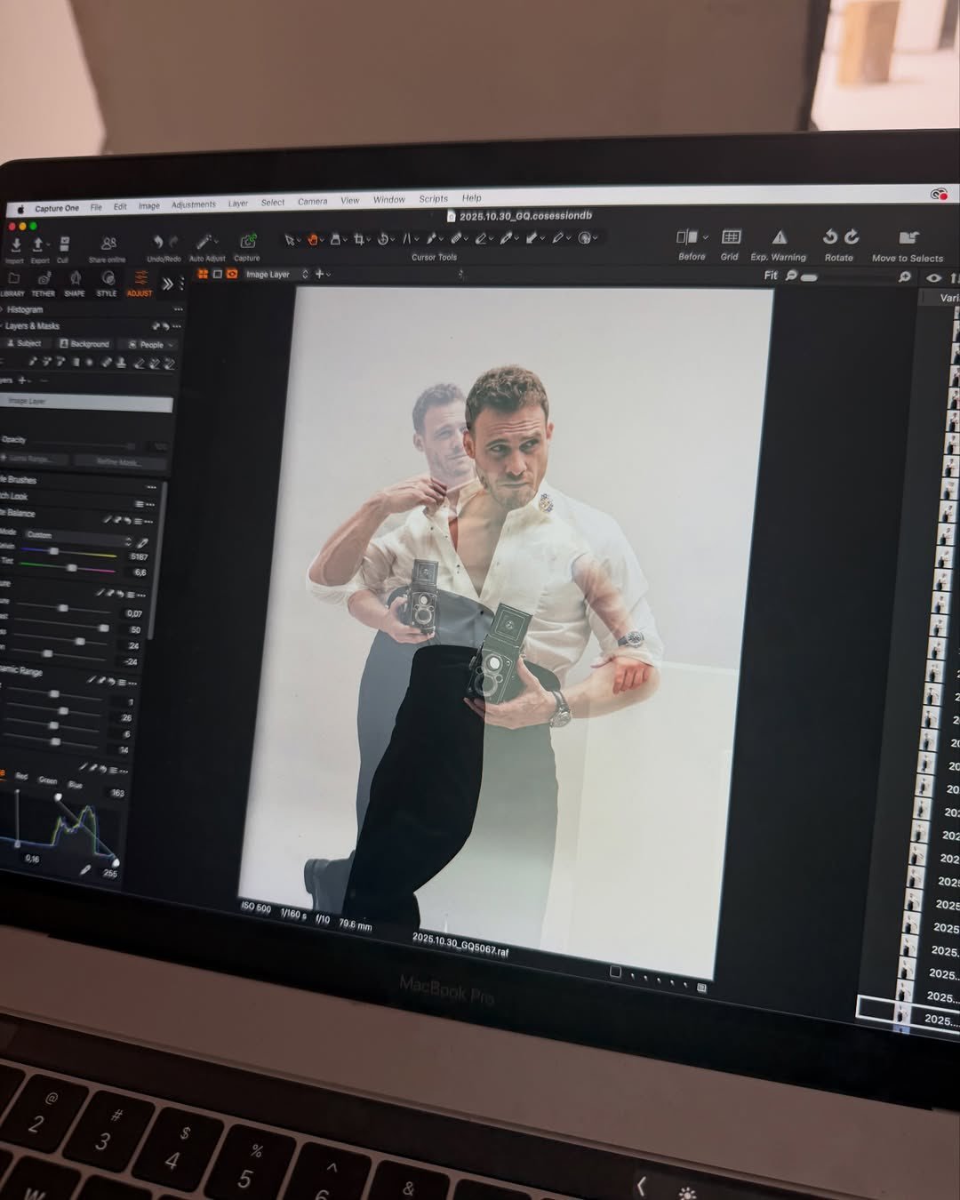The image size is (960, 1200).
Task: Select the Pan hand cursor tool
Action: click(x=312, y=240)
